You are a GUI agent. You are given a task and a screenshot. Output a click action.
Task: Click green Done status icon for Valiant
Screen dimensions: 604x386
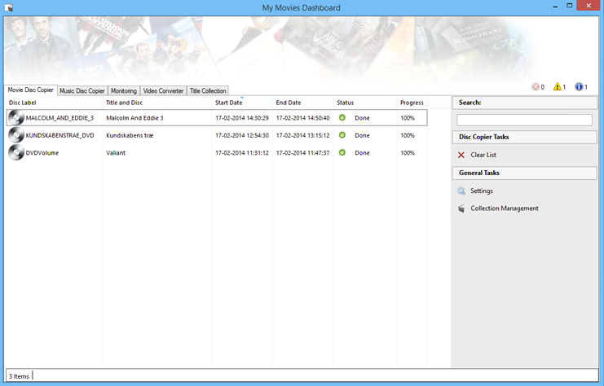pos(342,152)
